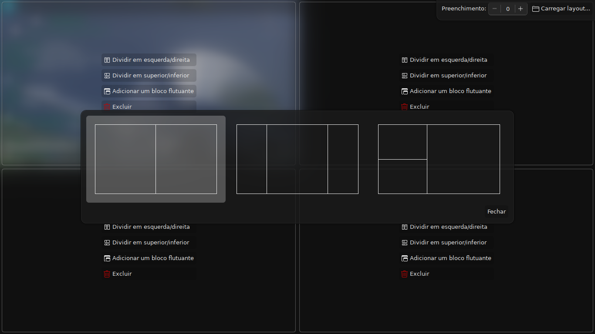Click the folder icon beside Carregar layout
The height and width of the screenshot is (334, 595).
click(x=536, y=9)
